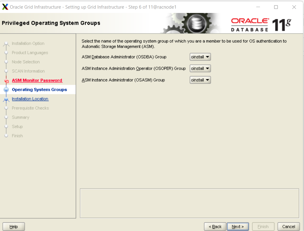Go to Installation Location step
The width and height of the screenshot is (304, 231).
[30, 99]
